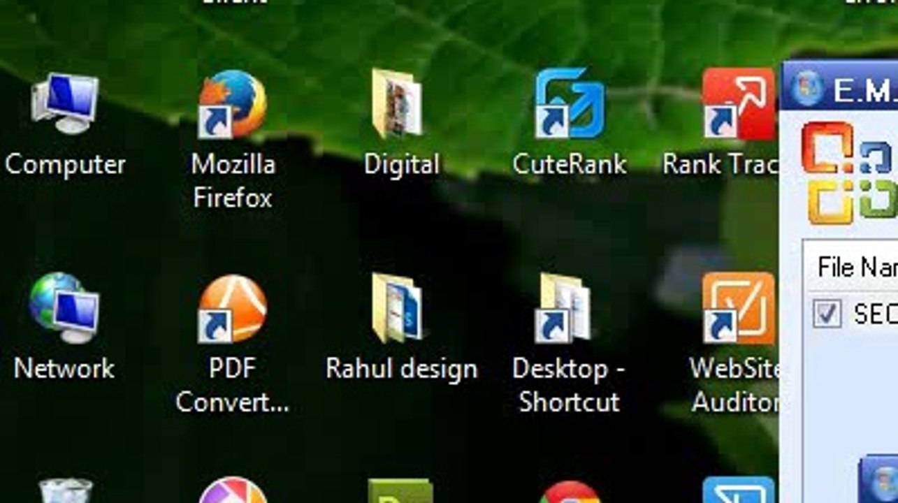898x503 pixels.
Task: Select the Digital folder icon
Action: (398, 103)
